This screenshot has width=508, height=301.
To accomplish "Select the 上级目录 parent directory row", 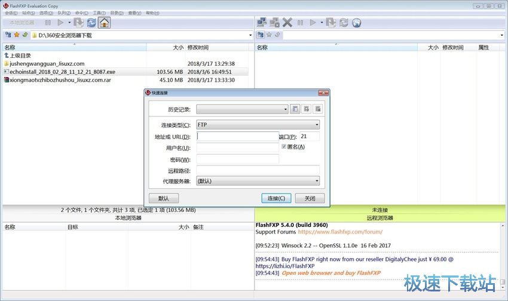I will click(126, 56).
